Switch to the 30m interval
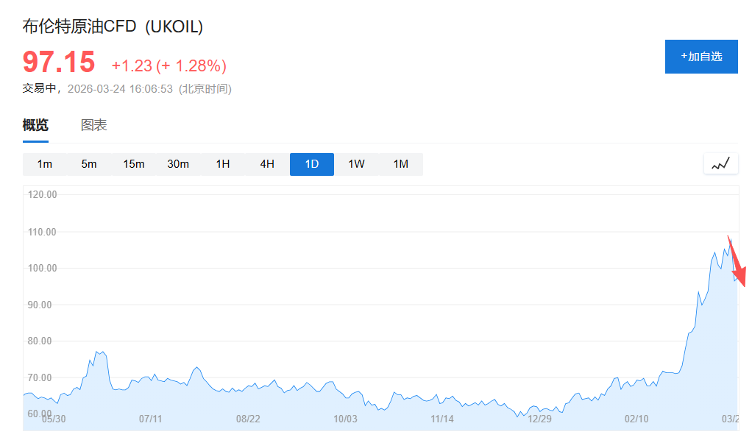The image size is (752, 440). click(x=178, y=164)
